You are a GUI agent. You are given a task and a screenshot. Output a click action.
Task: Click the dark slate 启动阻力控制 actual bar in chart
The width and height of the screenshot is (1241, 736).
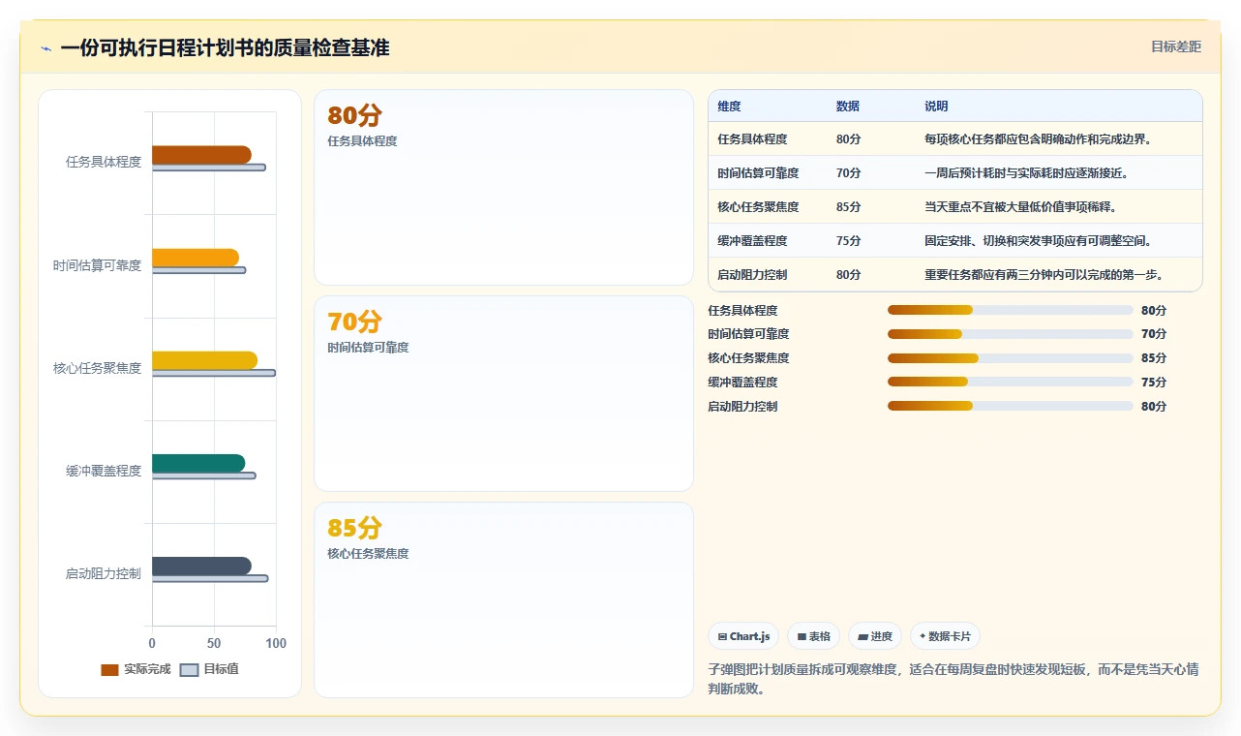pyautogui.click(x=201, y=566)
